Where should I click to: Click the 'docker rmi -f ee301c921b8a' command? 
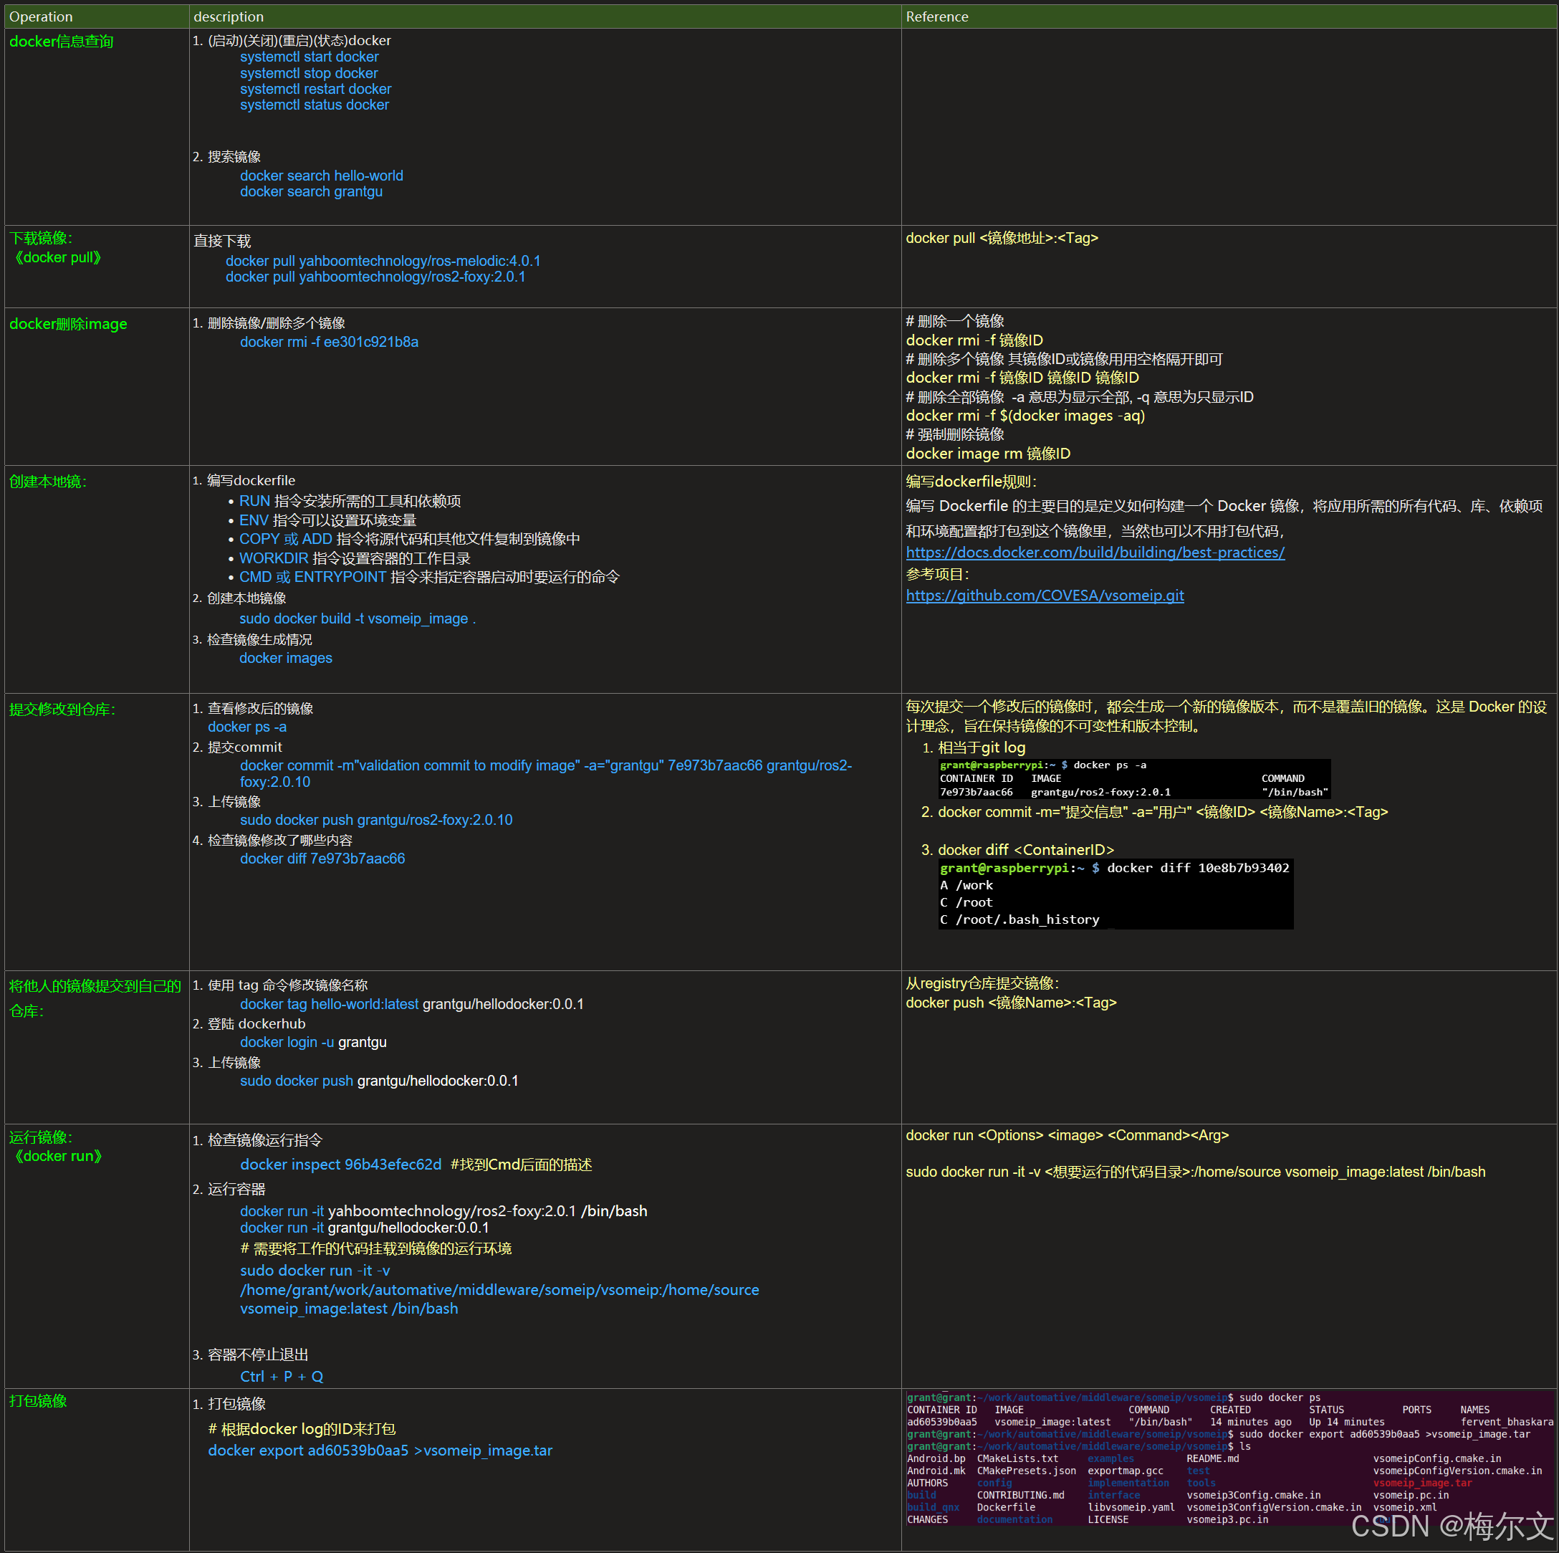click(x=328, y=343)
